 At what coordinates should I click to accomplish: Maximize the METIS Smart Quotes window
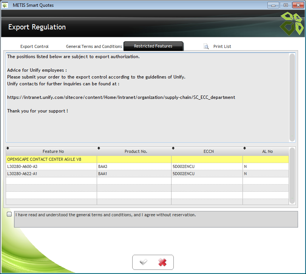pyautogui.click(x=286, y=5)
